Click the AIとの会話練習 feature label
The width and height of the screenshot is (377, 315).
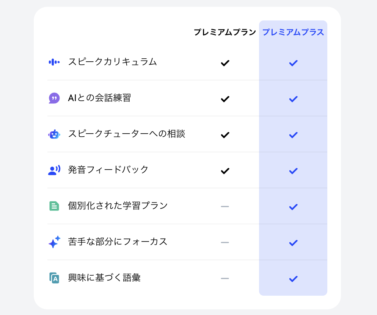point(99,98)
